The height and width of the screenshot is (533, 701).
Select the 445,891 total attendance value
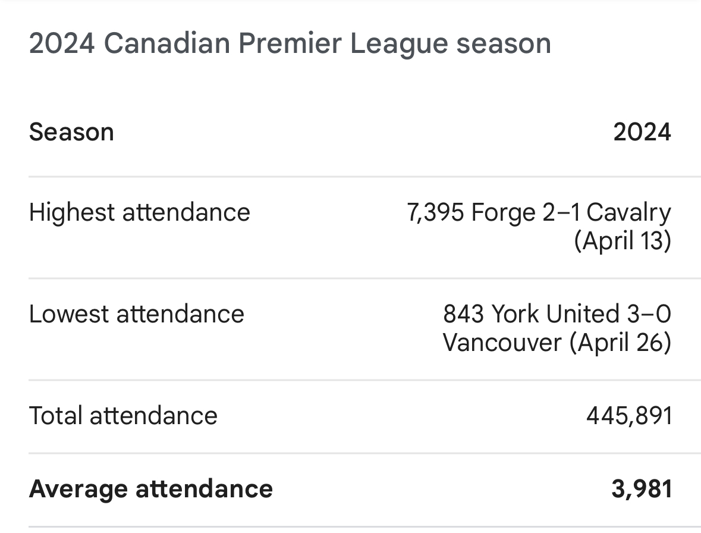tap(628, 415)
